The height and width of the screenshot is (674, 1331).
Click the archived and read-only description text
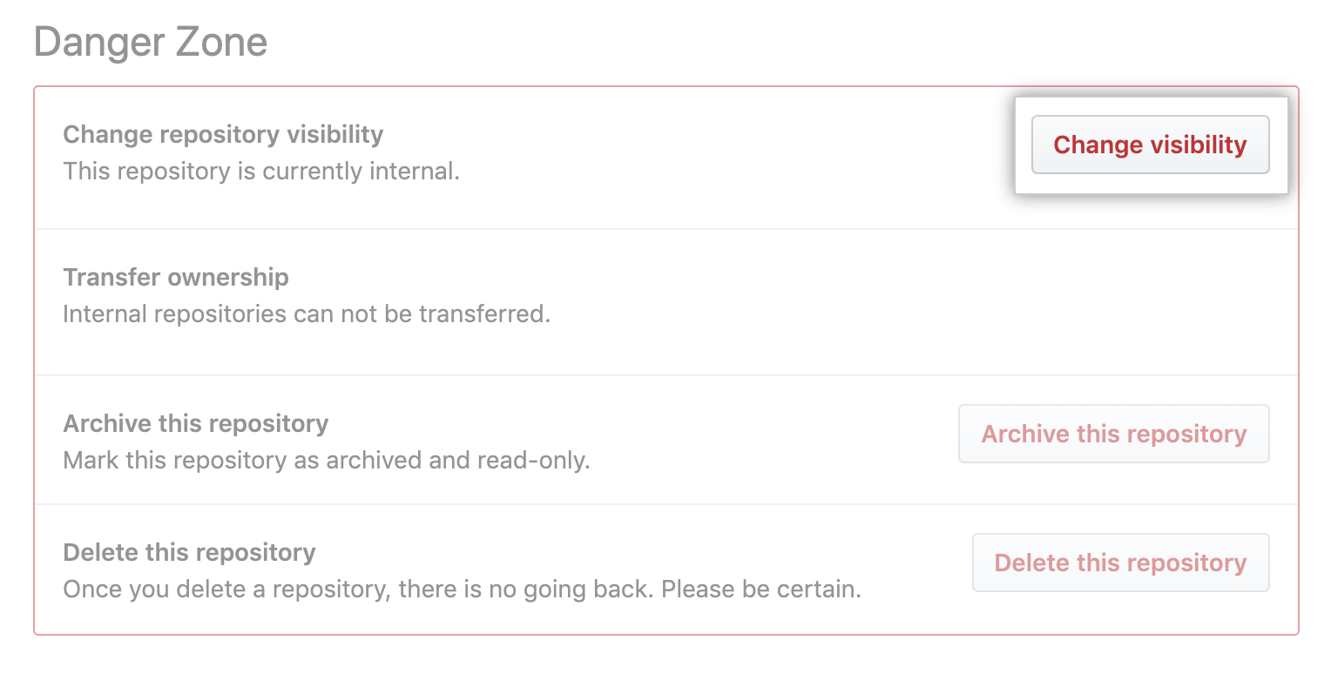327,460
